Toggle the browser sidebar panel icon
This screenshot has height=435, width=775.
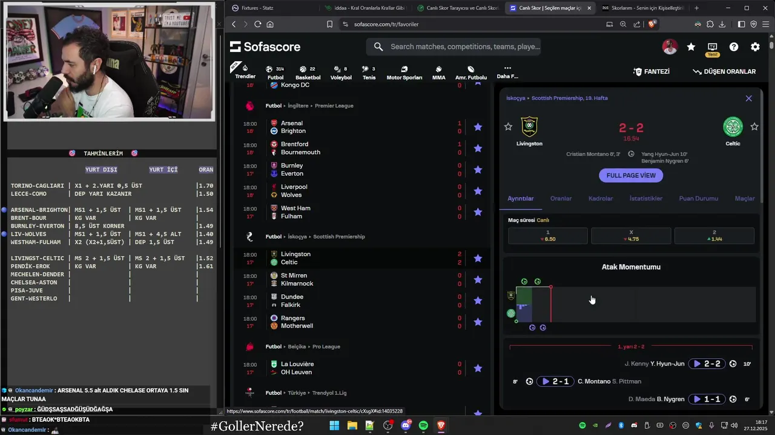pyautogui.click(x=741, y=24)
